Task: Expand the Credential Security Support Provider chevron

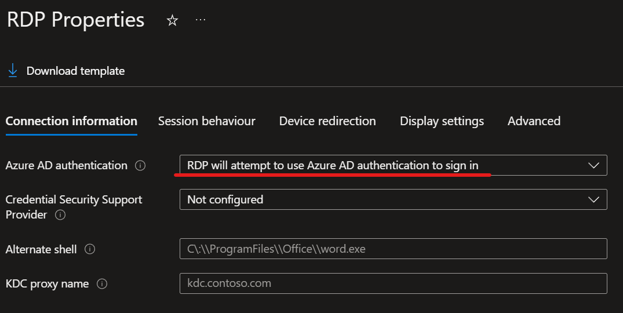Action: [593, 199]
